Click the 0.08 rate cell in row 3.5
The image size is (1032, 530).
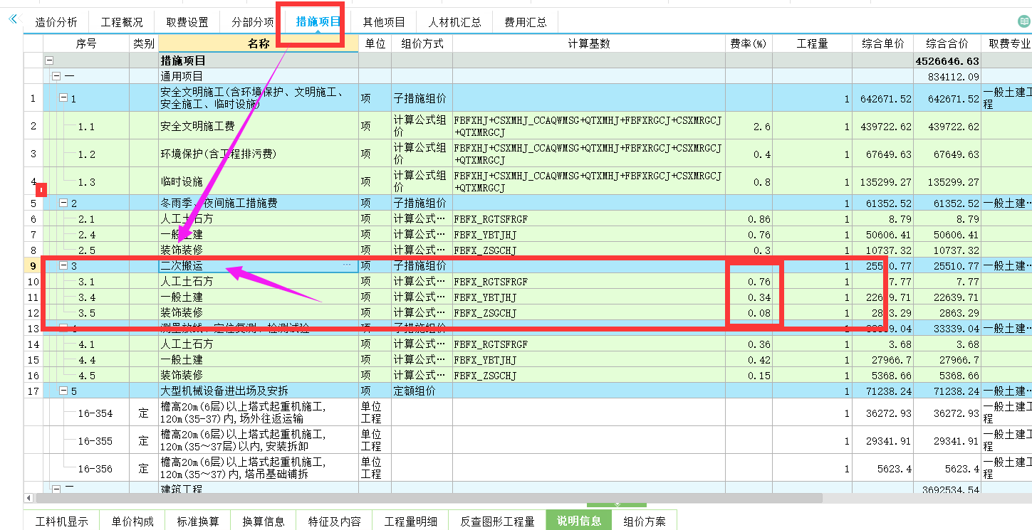749,312
